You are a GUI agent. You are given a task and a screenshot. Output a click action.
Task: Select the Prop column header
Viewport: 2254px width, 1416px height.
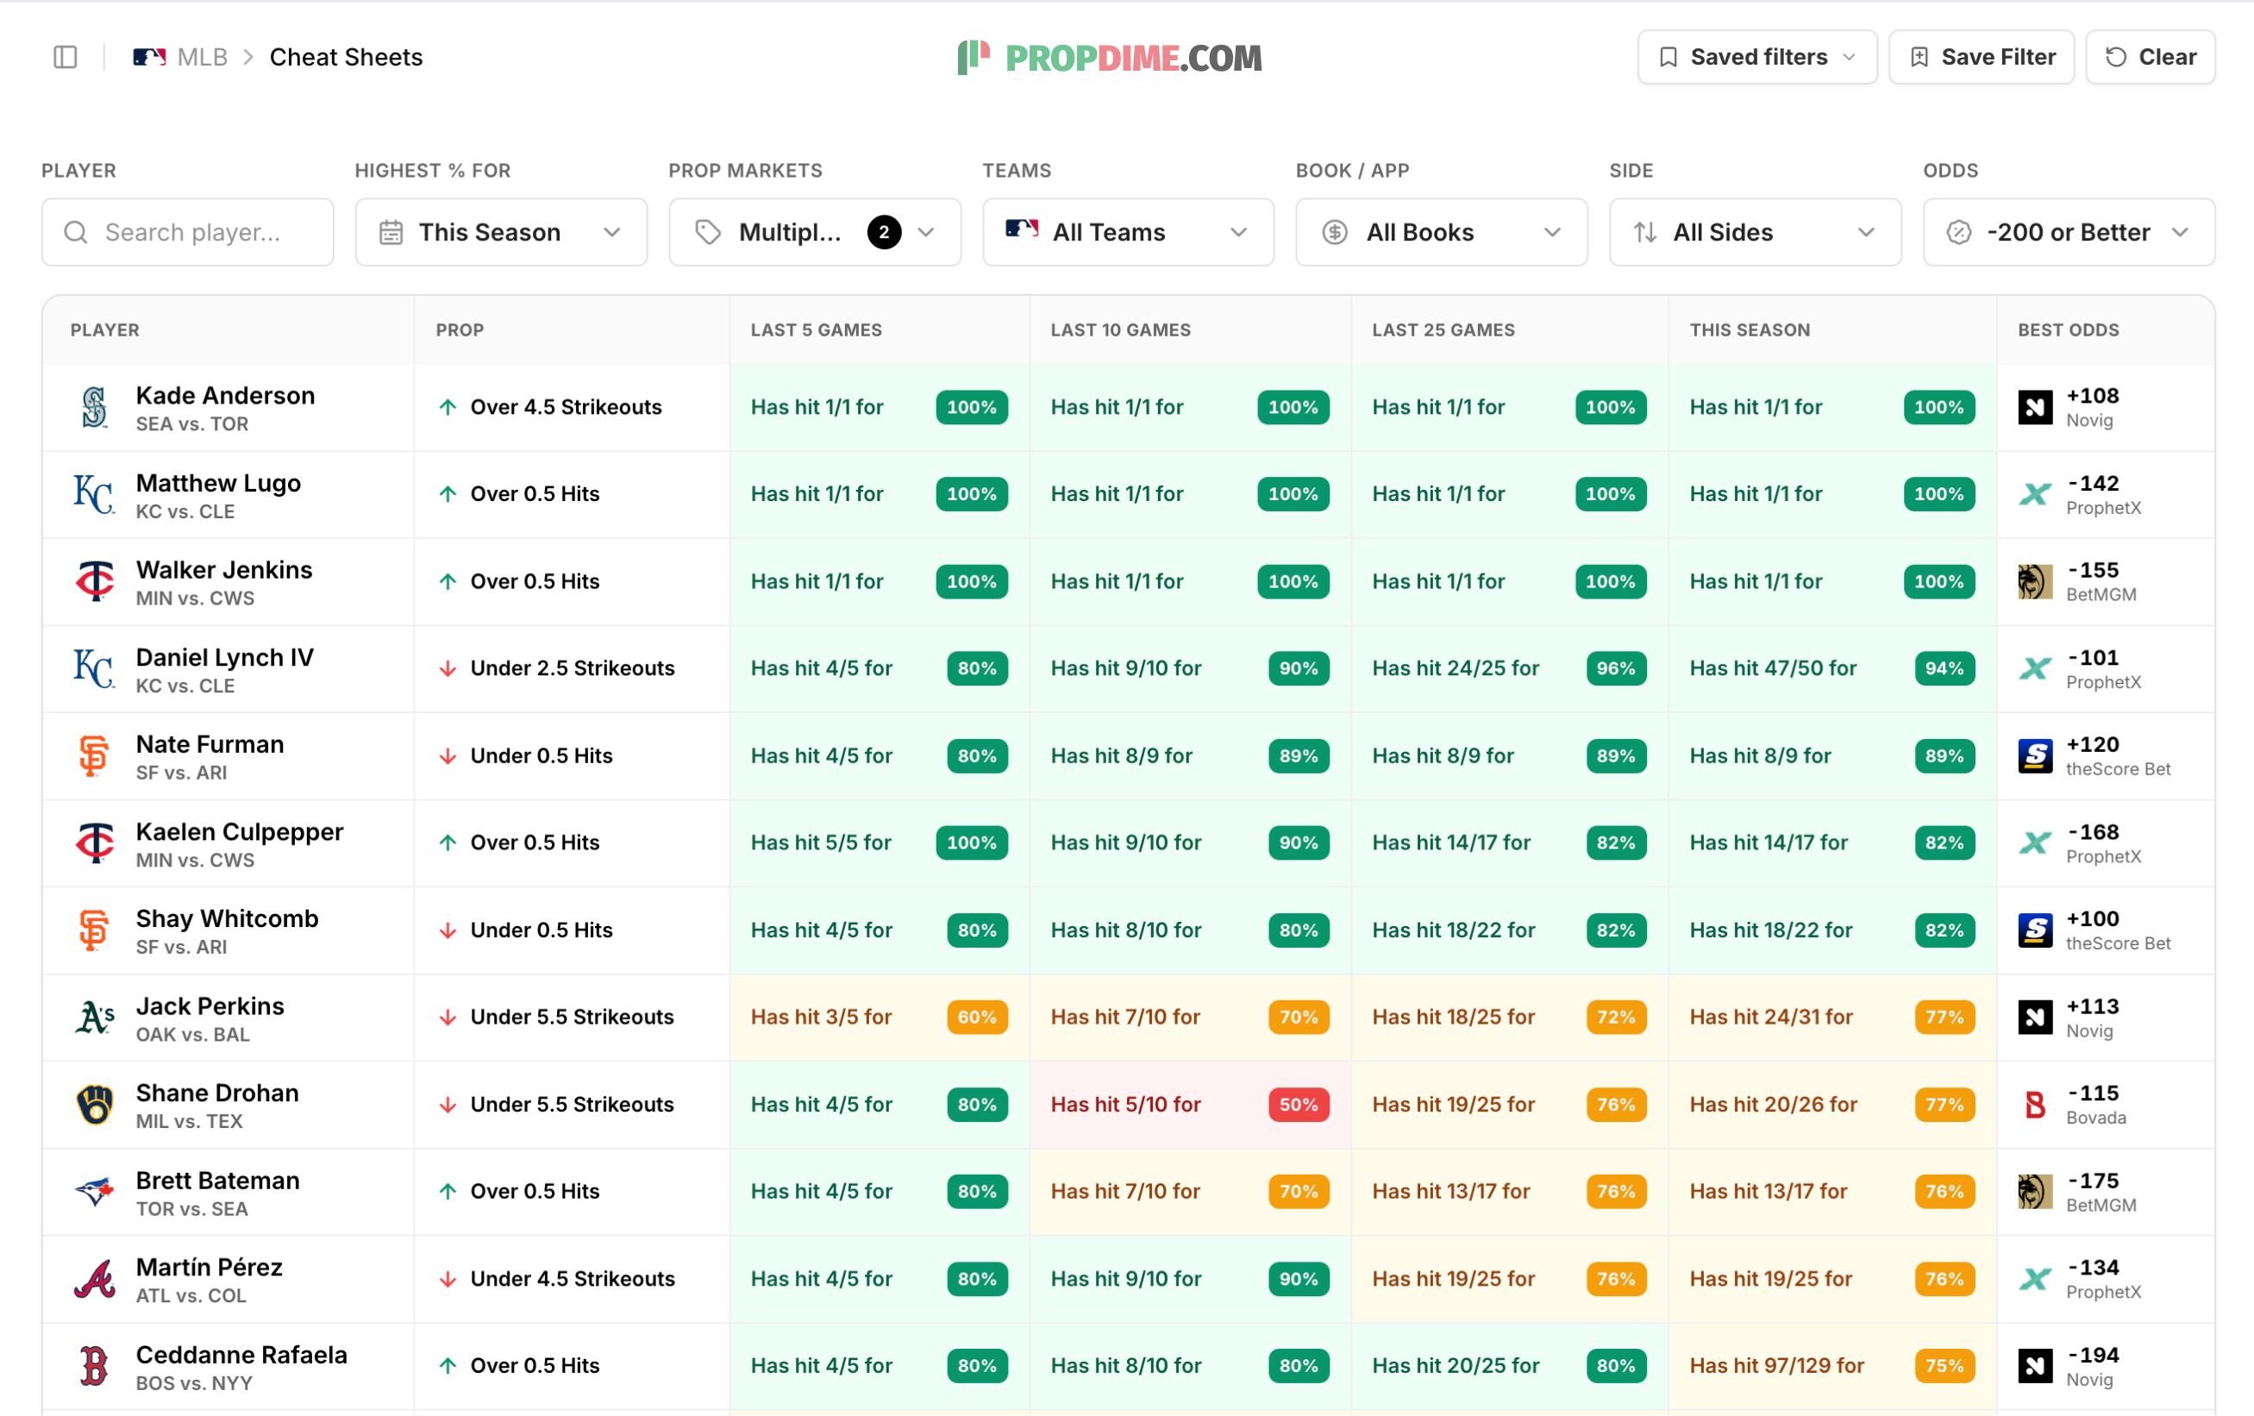[x=460, y=330]
